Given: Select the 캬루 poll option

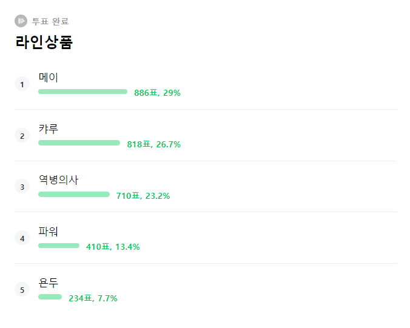Looking at the screenshot, I should pyautogui.click(x=49, y=129).
